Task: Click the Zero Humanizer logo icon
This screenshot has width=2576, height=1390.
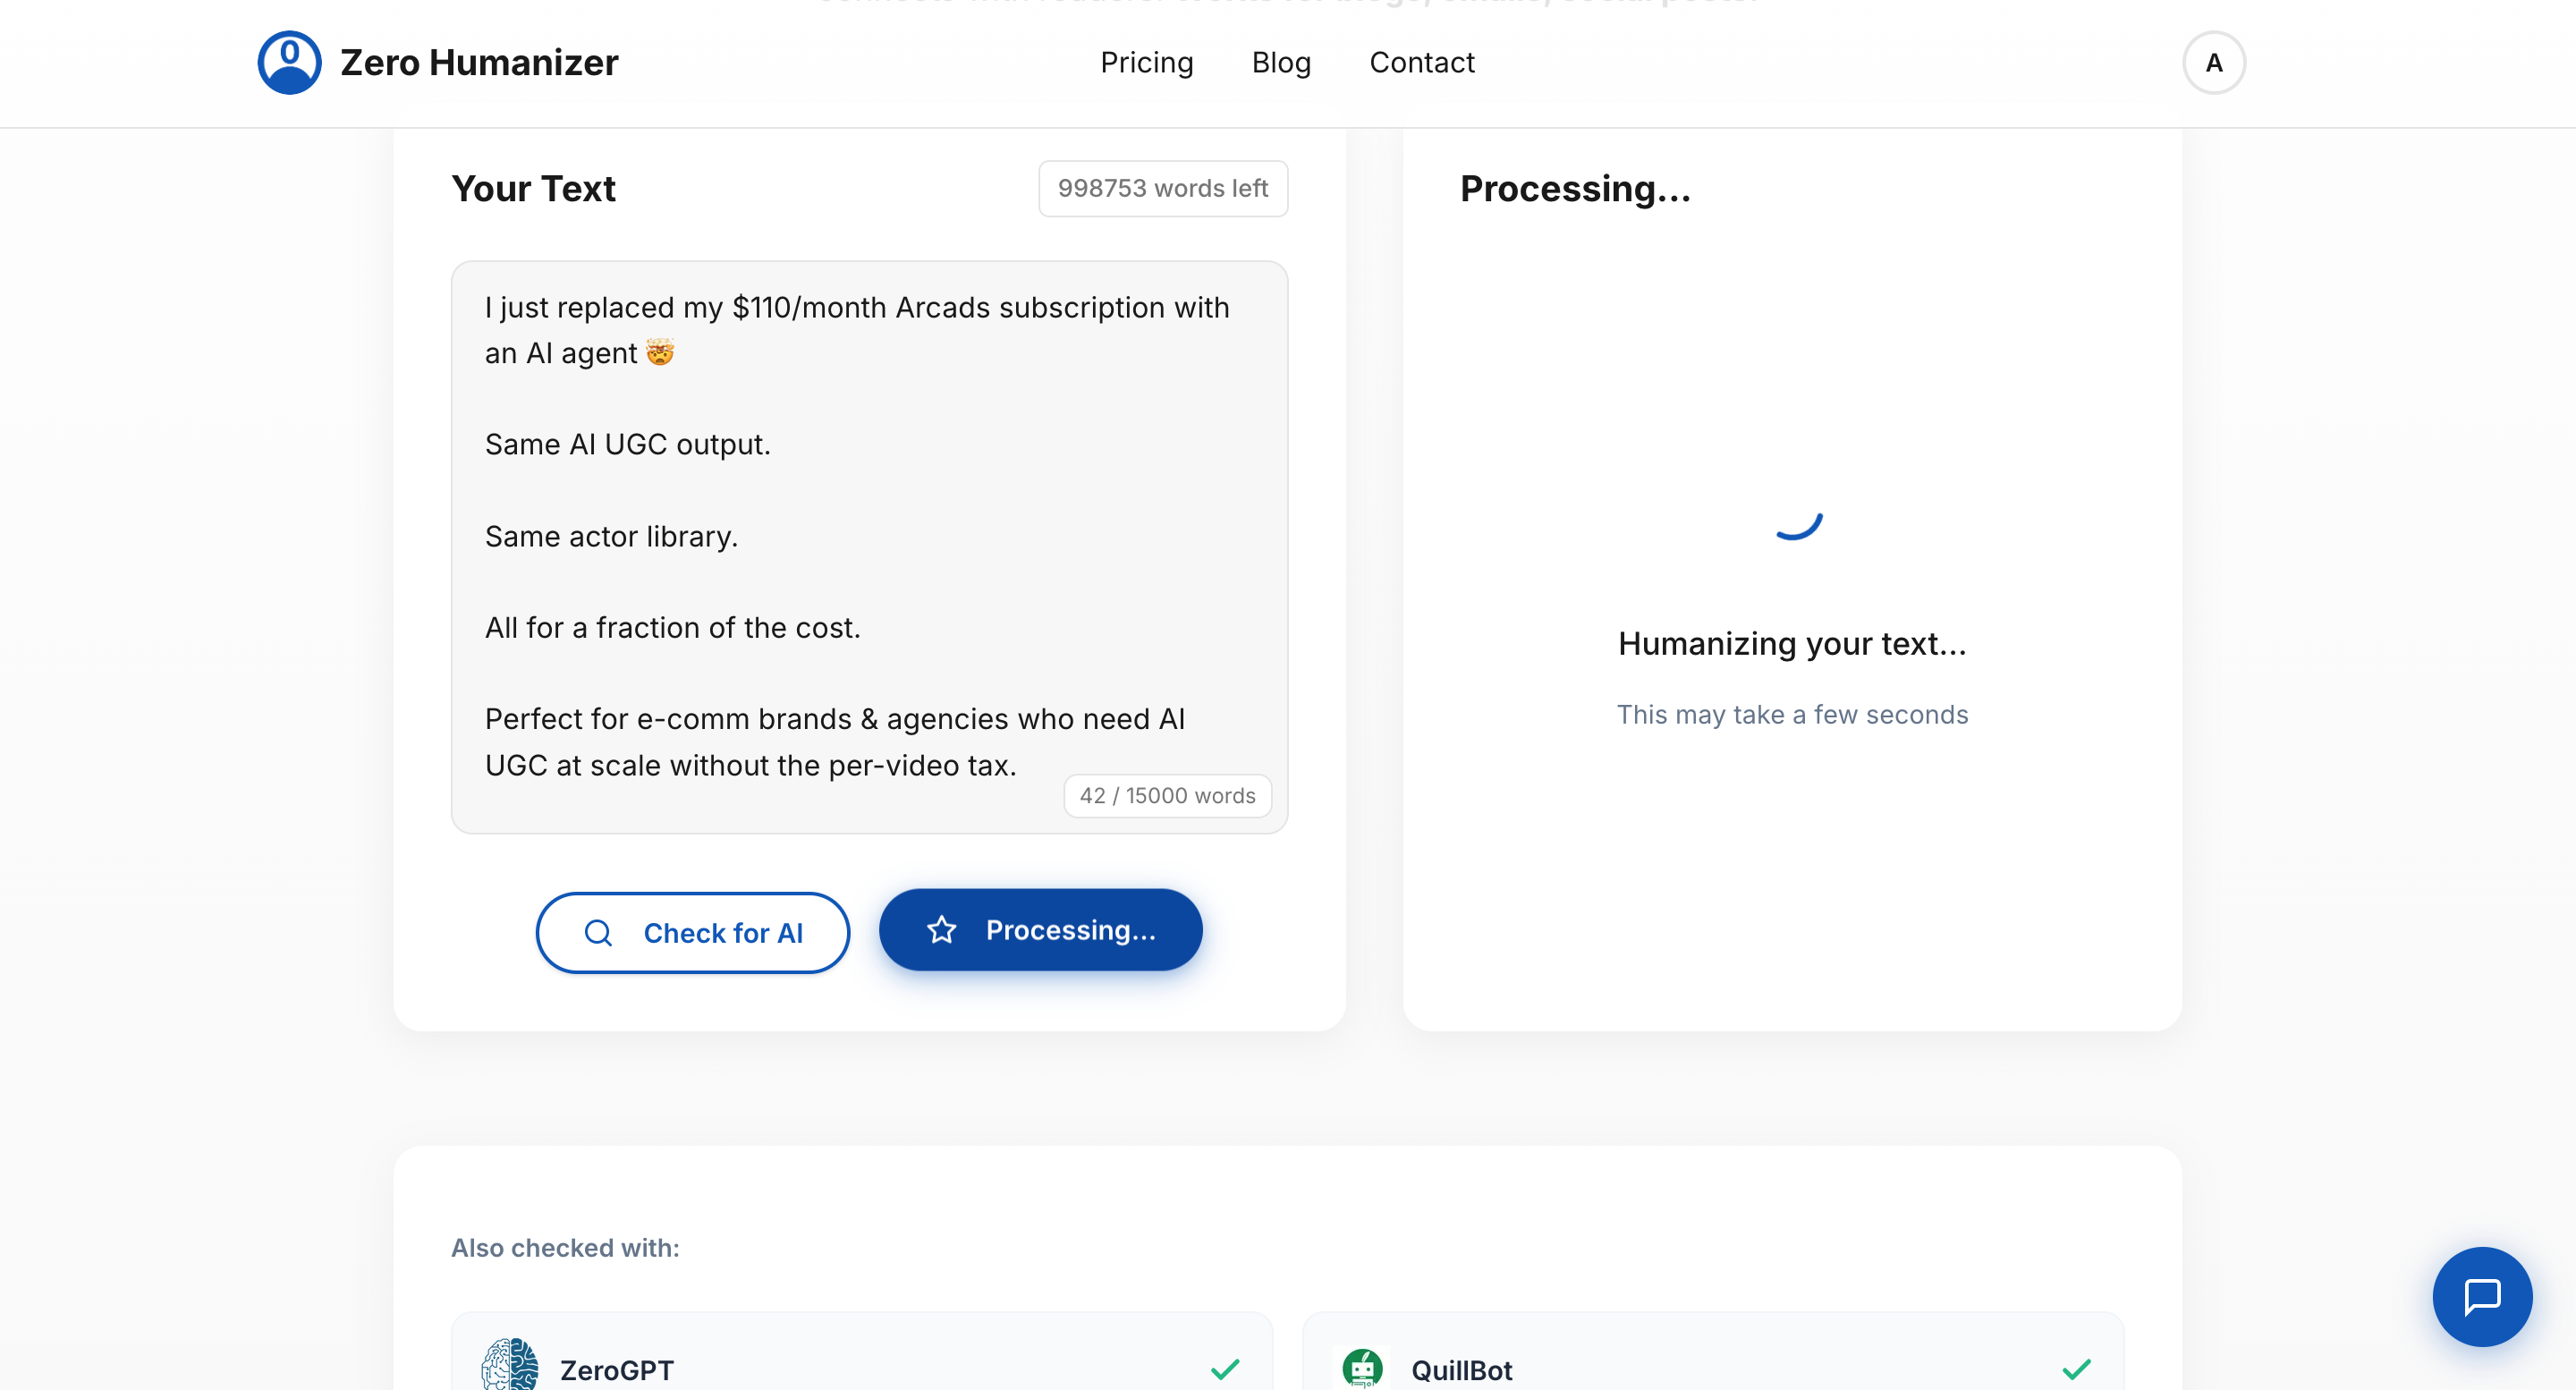Action: point(289,62)
